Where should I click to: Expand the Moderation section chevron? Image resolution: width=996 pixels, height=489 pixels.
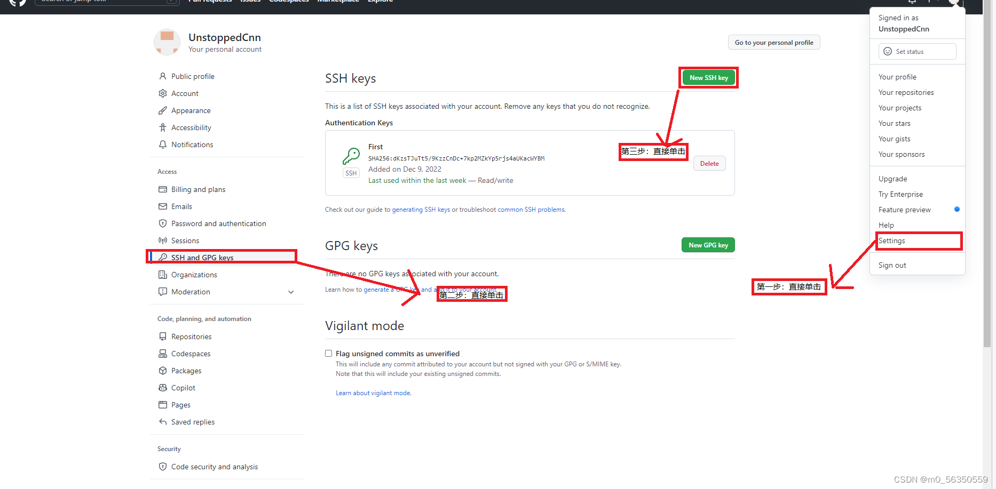pyautogui.click(x=291, y=292)
